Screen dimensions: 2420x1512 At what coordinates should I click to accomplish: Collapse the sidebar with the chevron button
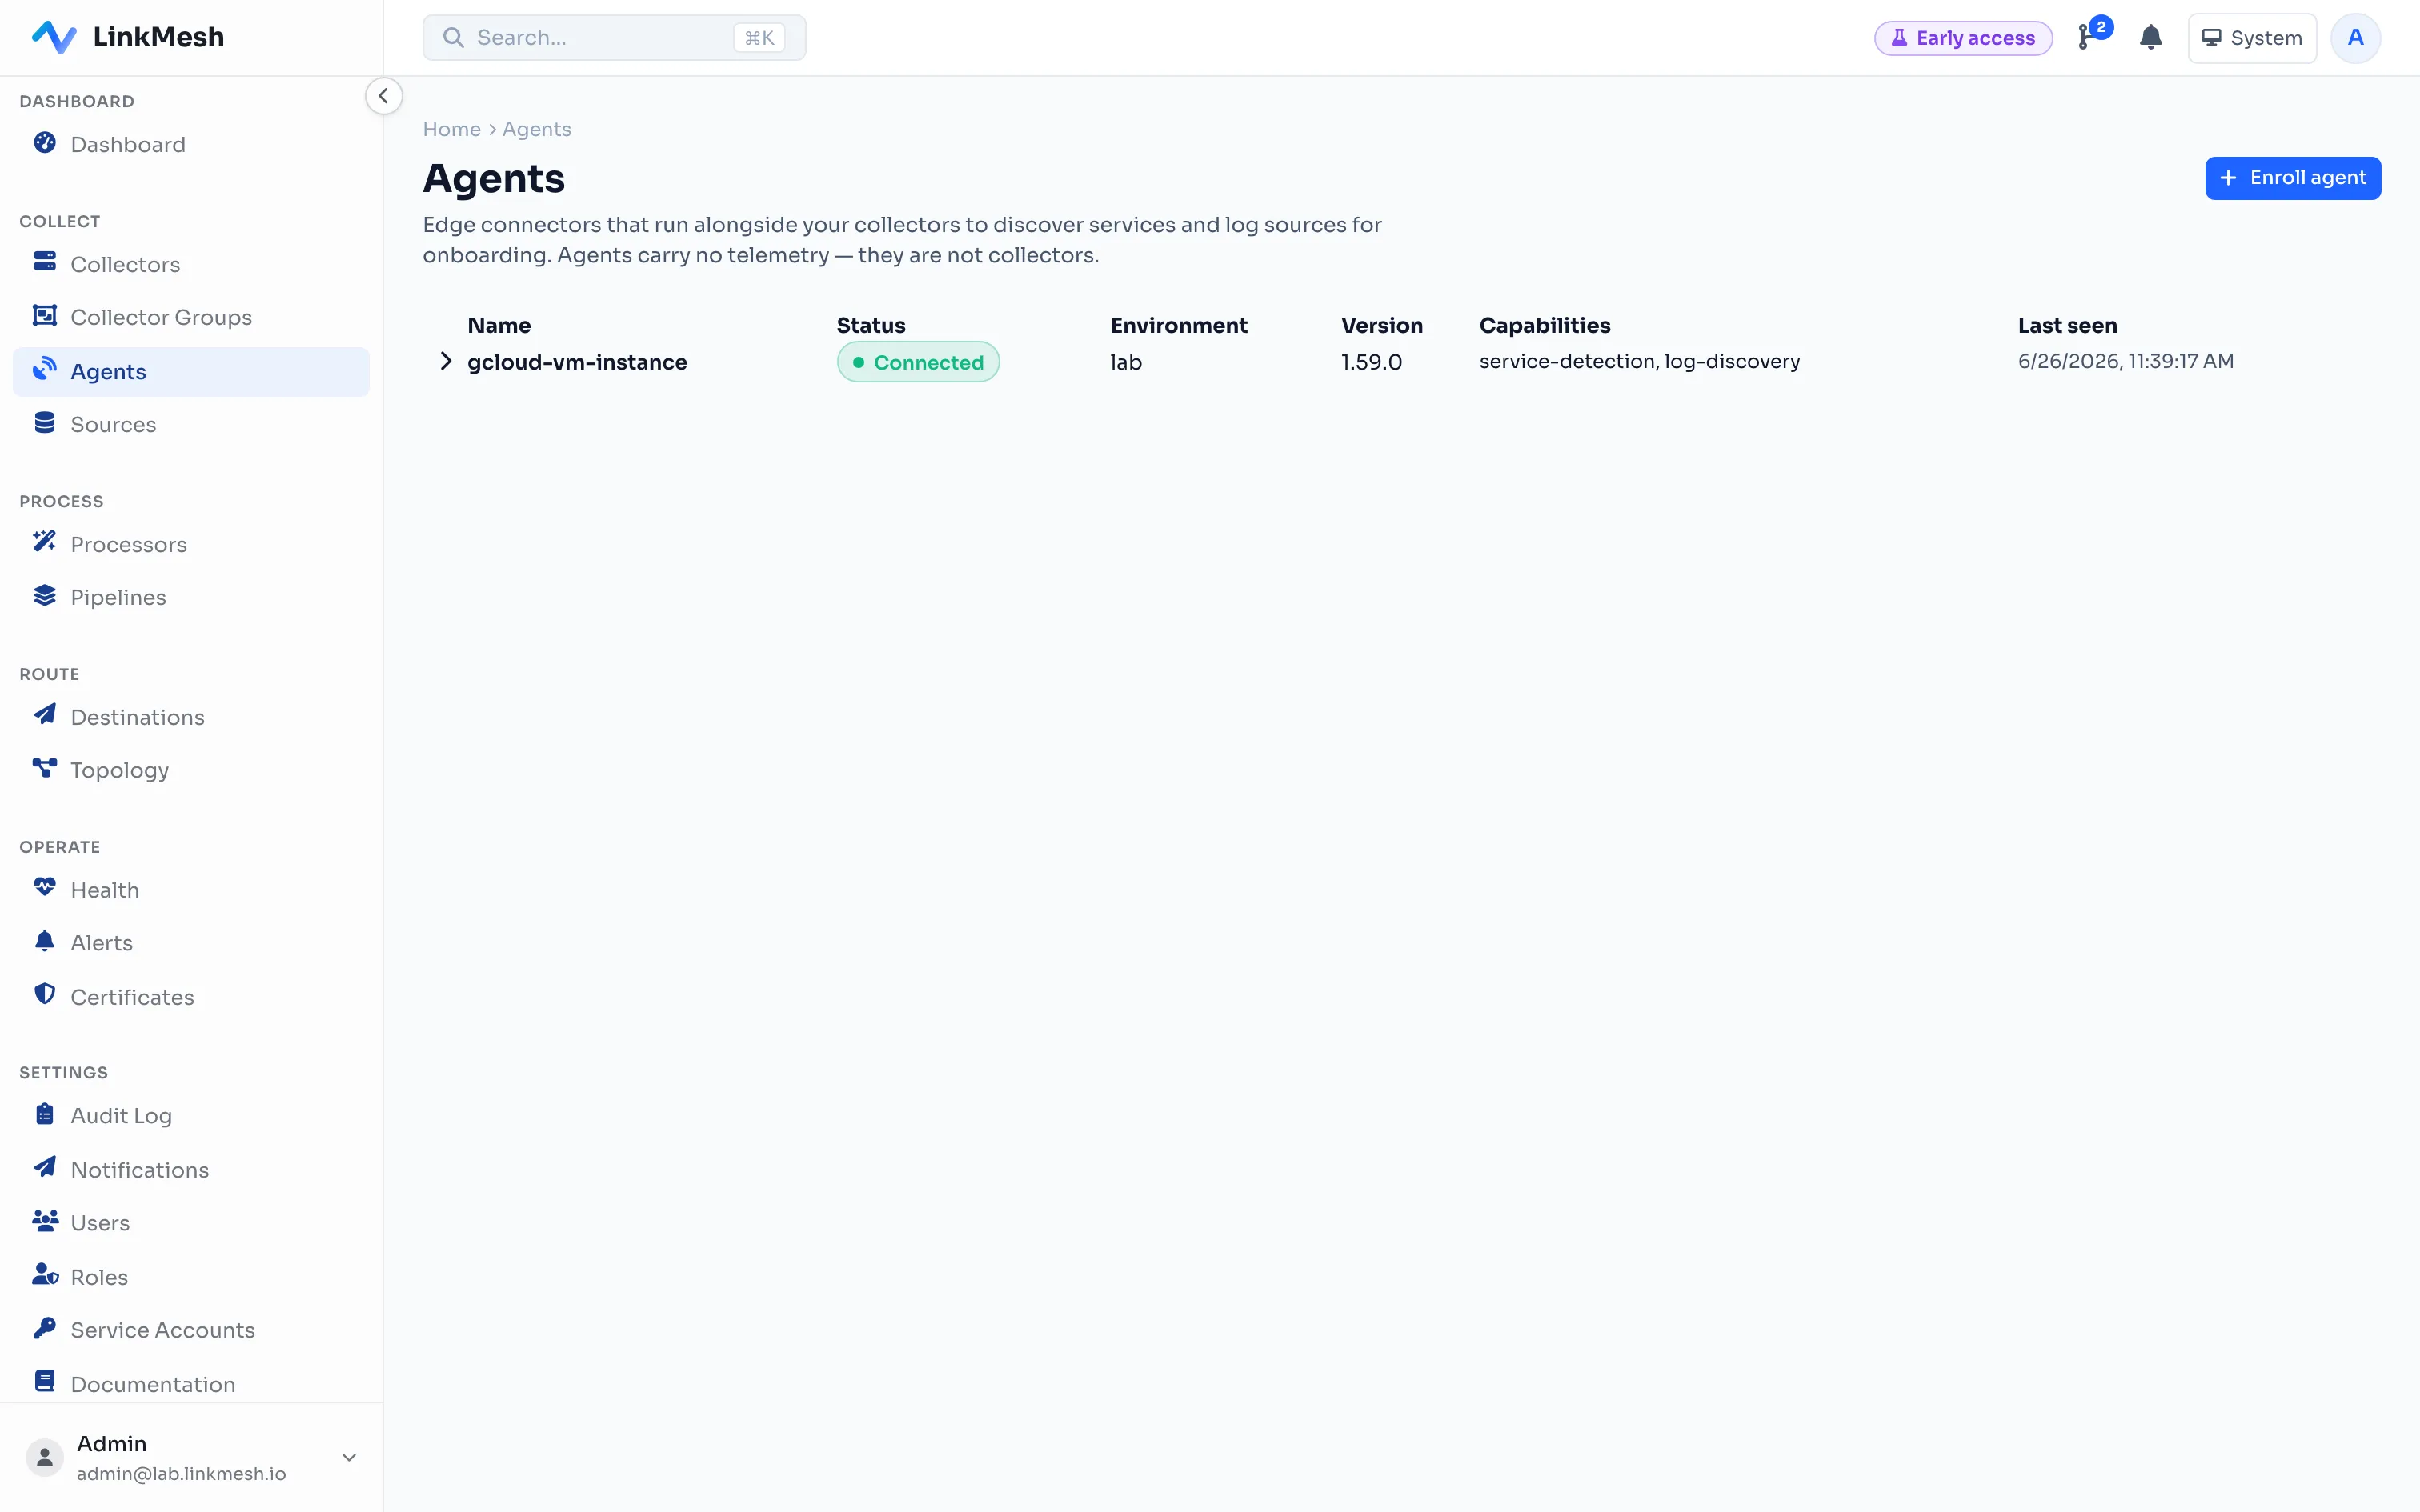383,96
